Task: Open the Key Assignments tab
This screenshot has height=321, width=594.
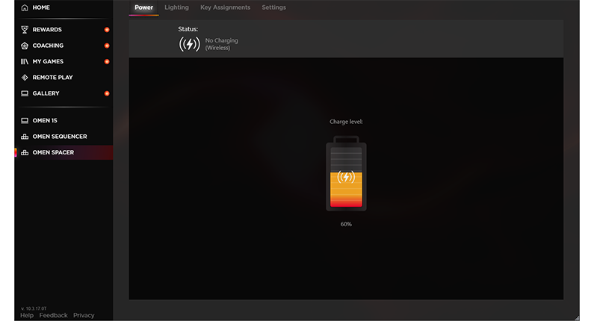Action: click(x=226, y=7)
